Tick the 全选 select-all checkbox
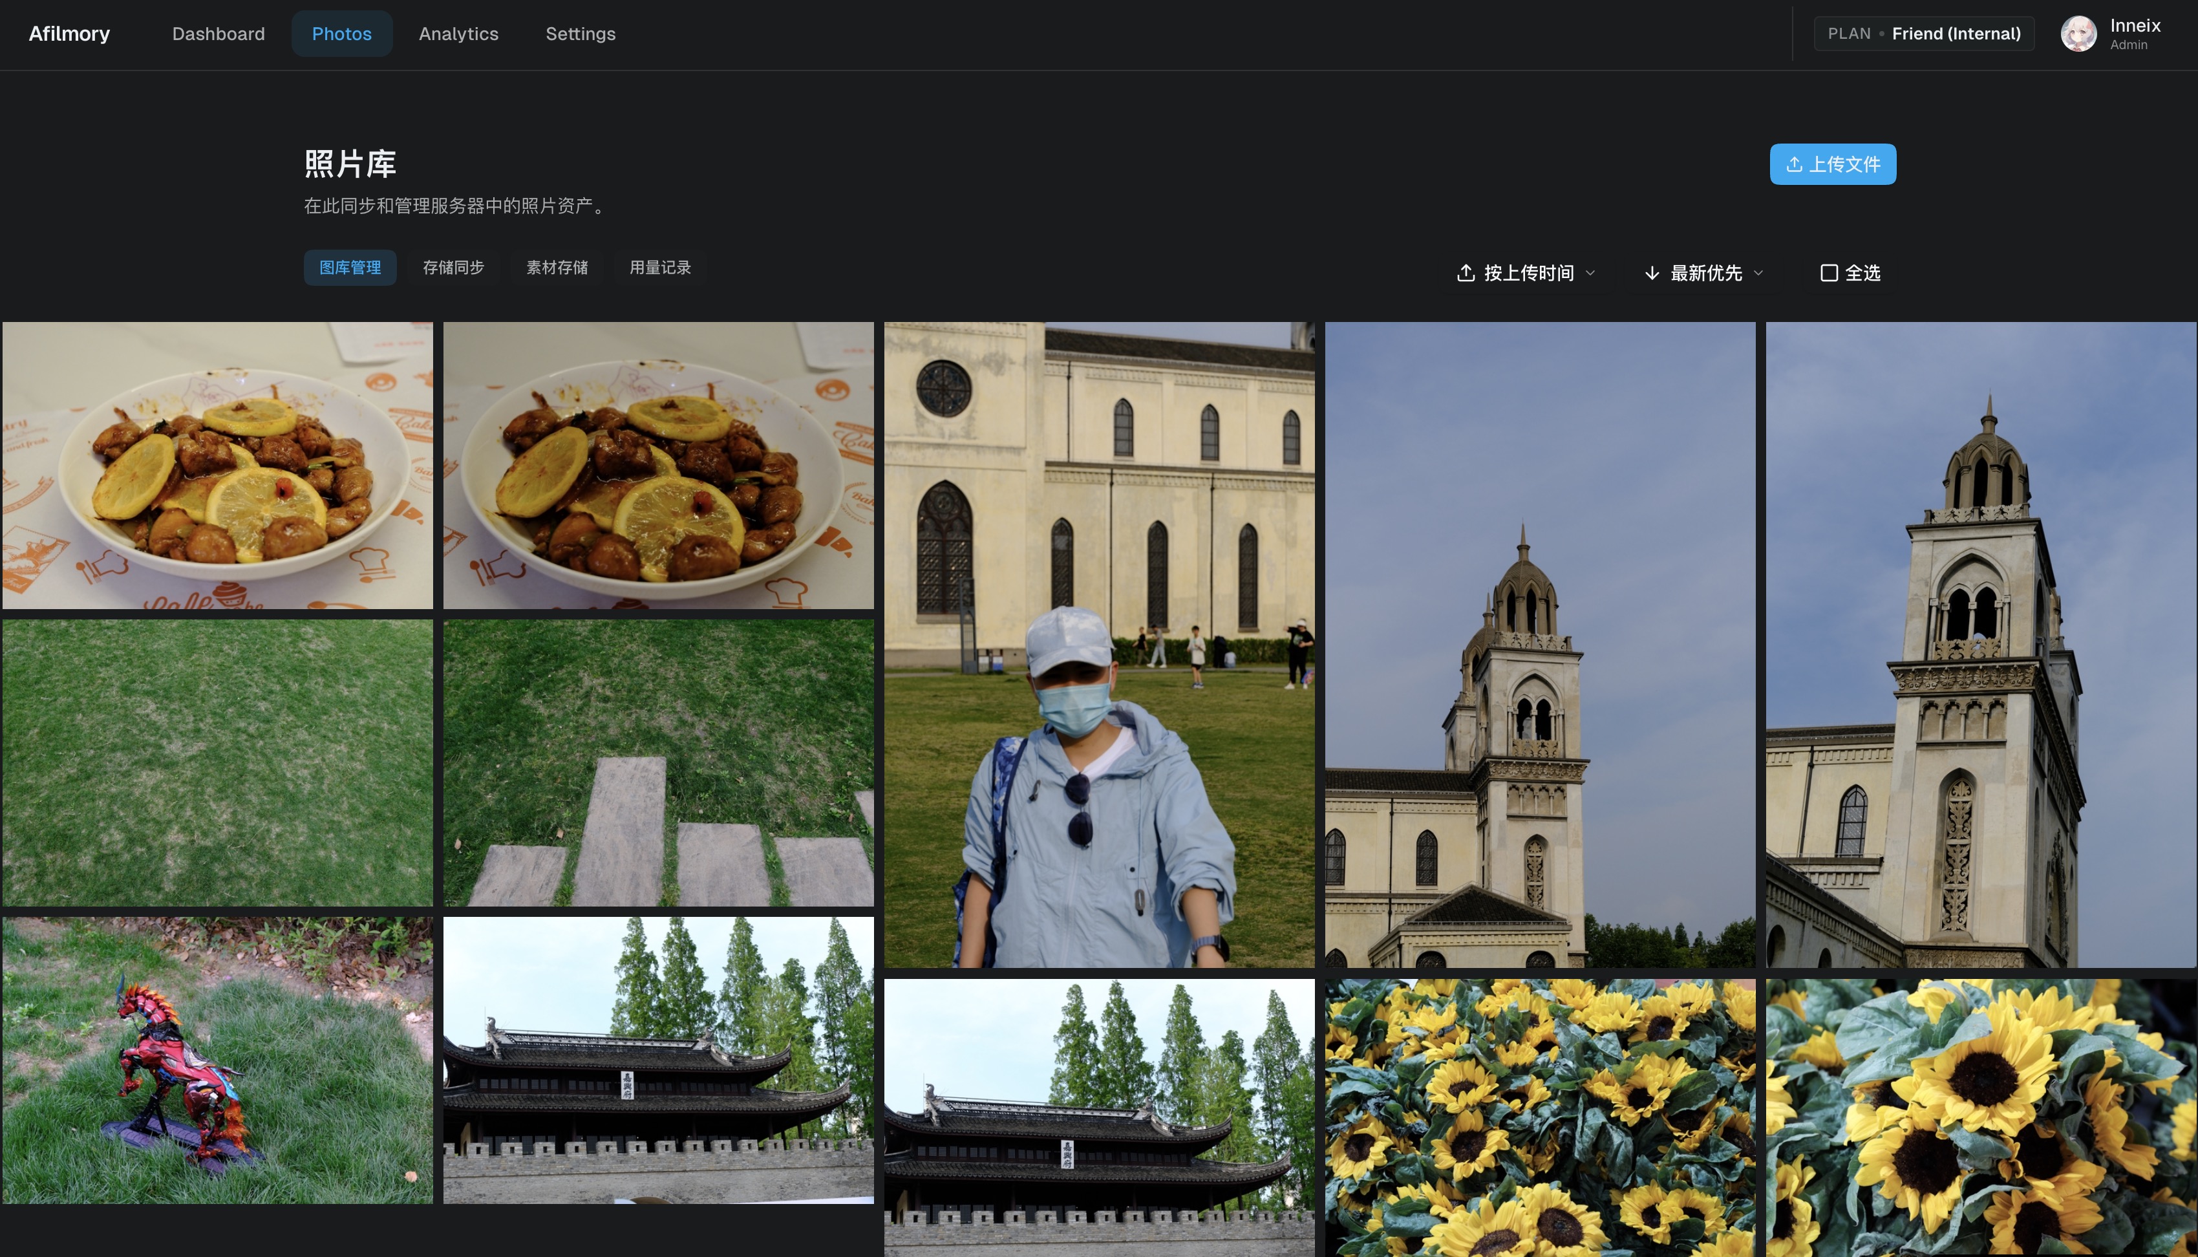The height and width of the screenshot is (1257, 2198). [x=1829, y=273]
